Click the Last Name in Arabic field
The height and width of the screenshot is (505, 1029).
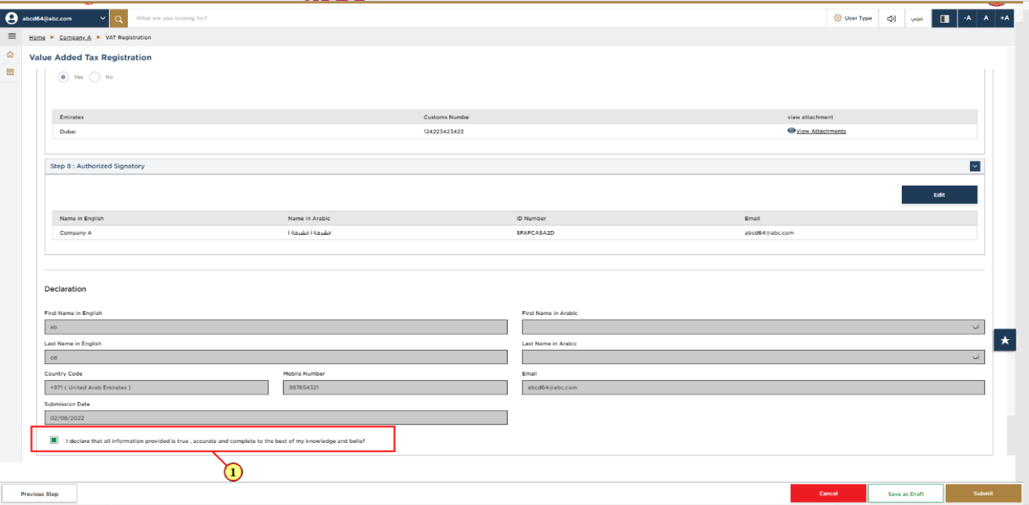pyautogui.click(x=753, y=357)
